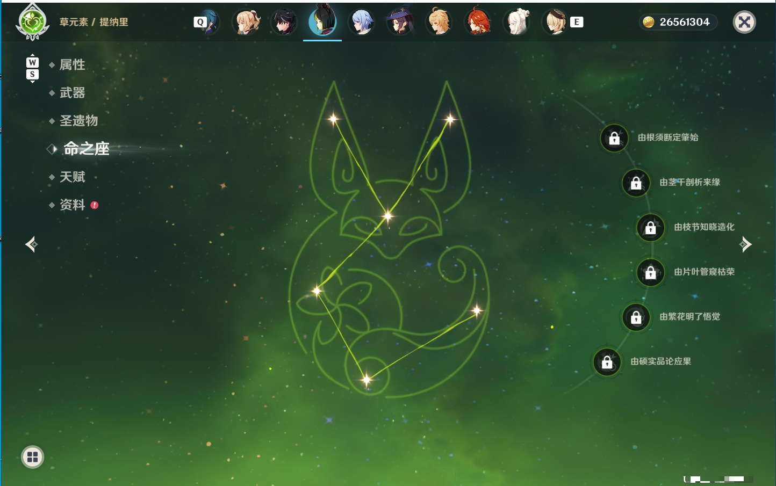Click the Q key previous-character hint
Viewport: 776px width, 486px height.
(200, 22)
